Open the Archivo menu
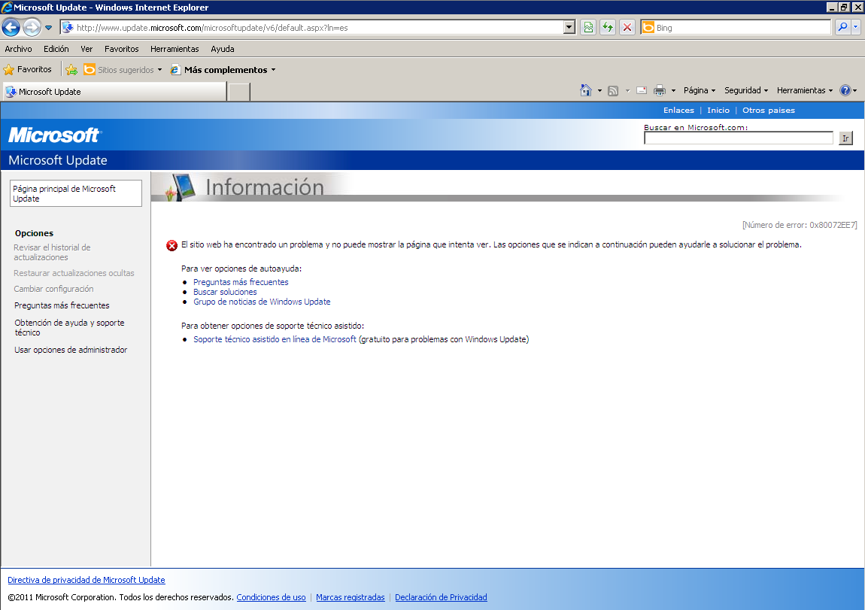Image resolution: width=865 pixels, height=610 pixels. [x=18, y=49]
